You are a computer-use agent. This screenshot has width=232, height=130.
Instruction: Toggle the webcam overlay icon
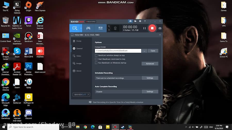point(115,28)
